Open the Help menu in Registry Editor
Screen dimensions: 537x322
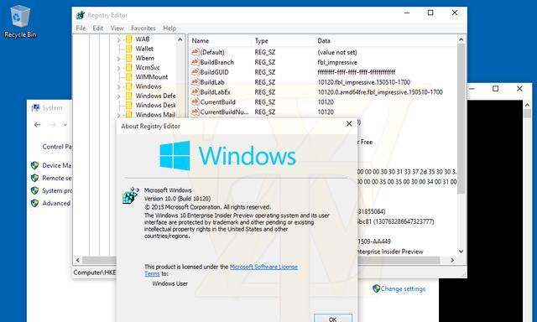coord(169,28)
